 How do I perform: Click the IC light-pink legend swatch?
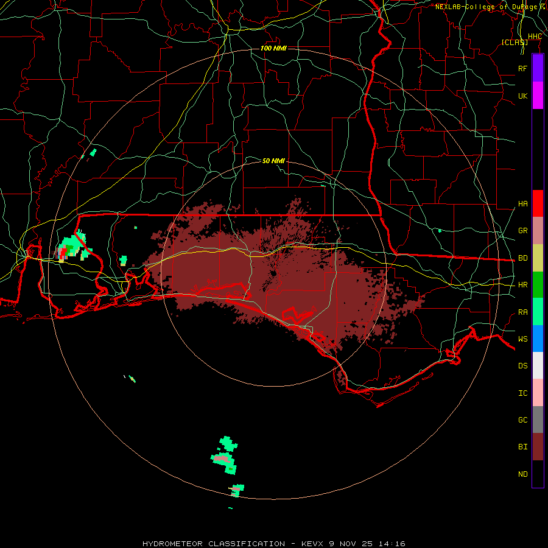point(538,393)
